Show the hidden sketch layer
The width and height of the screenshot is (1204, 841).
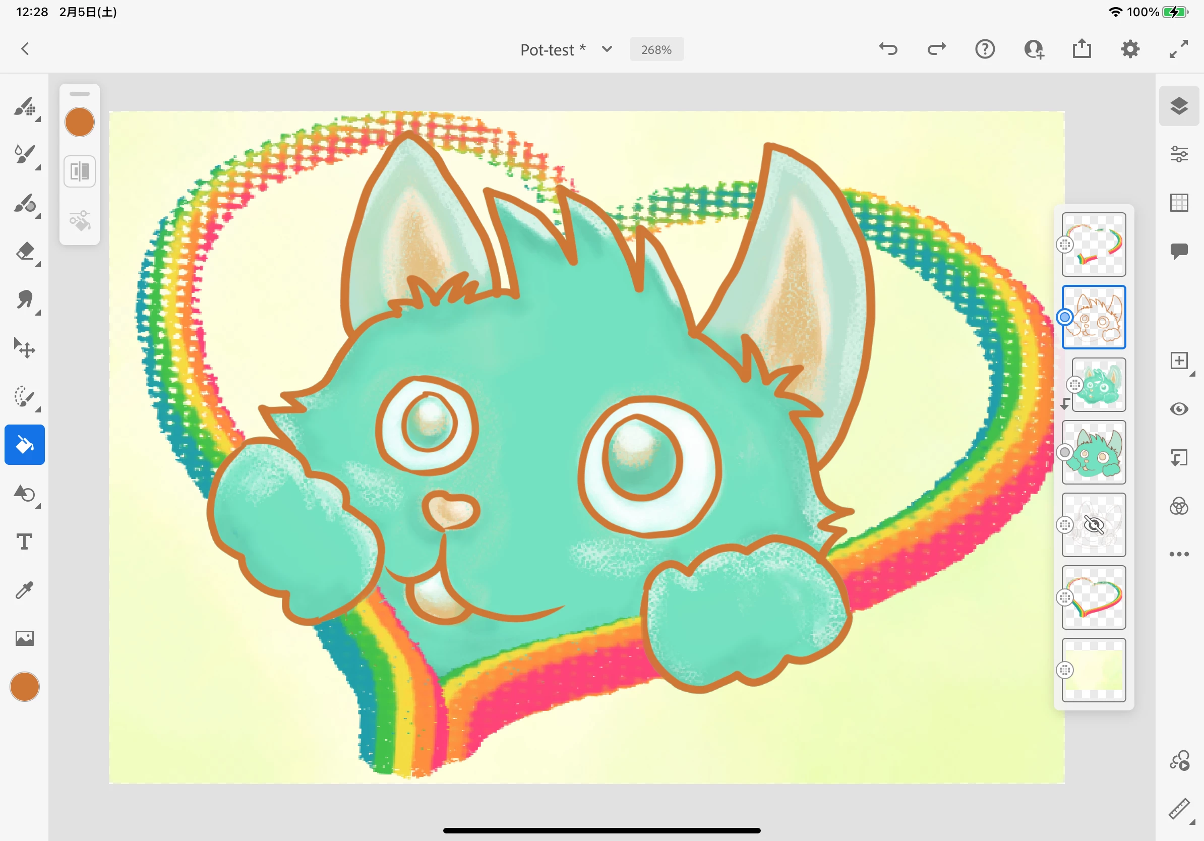tap(1094, 524)
